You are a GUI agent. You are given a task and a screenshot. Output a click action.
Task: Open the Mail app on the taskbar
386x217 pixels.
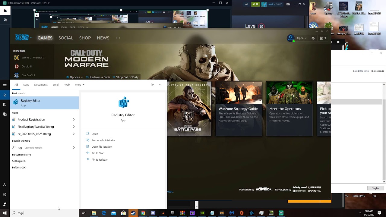pyautogui.click(x=113, y=213)
